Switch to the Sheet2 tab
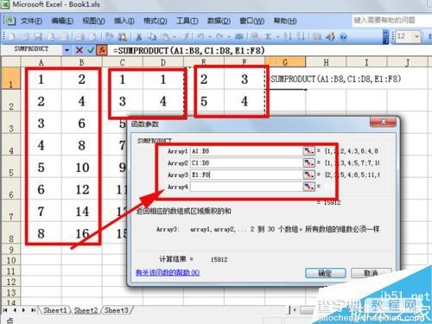Screen dimensions: 432x324 click(x=86, y=310)
